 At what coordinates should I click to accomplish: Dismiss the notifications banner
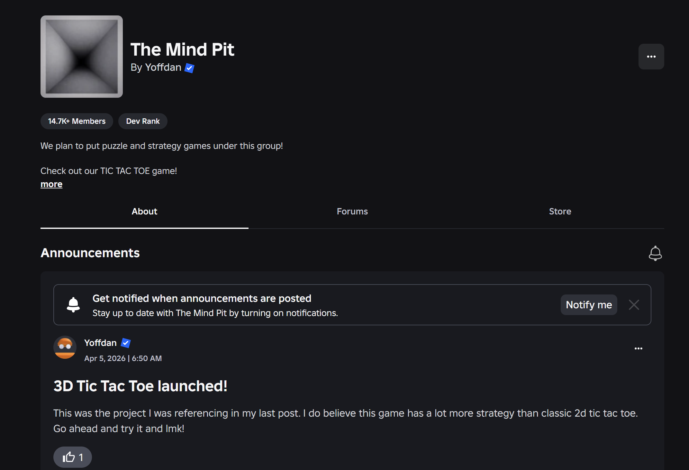coord(633,305)
